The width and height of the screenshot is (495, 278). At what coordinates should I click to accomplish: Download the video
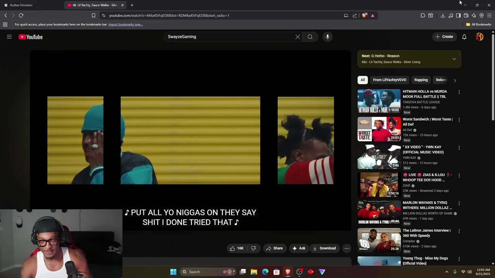coord(324,248)
